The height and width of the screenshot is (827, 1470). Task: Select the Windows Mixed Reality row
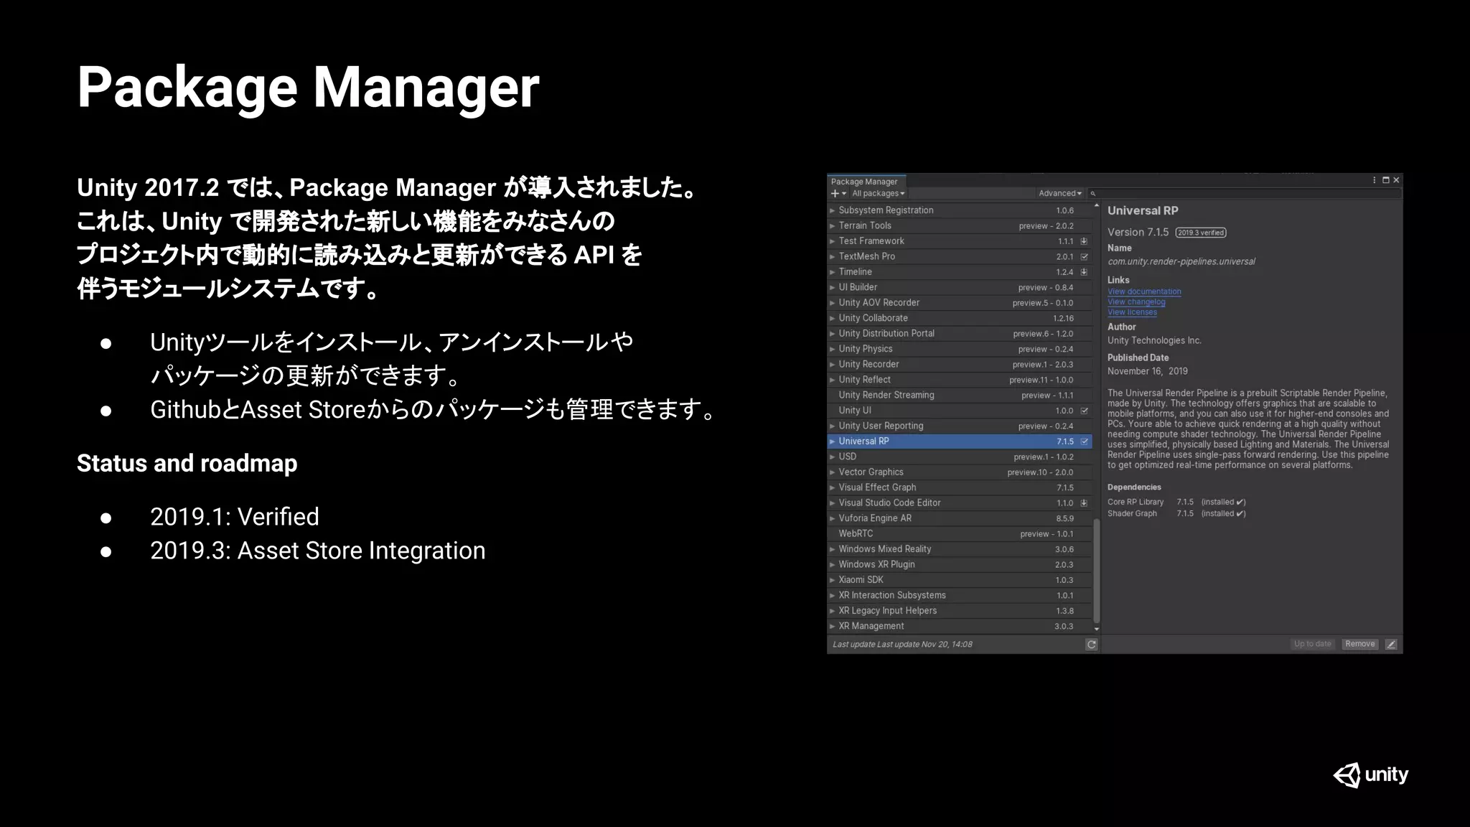[960, 550]
